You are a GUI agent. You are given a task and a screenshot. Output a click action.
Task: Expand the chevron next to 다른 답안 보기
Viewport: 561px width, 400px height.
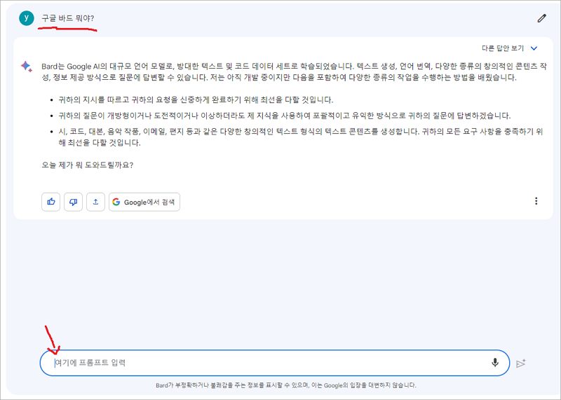534,48
